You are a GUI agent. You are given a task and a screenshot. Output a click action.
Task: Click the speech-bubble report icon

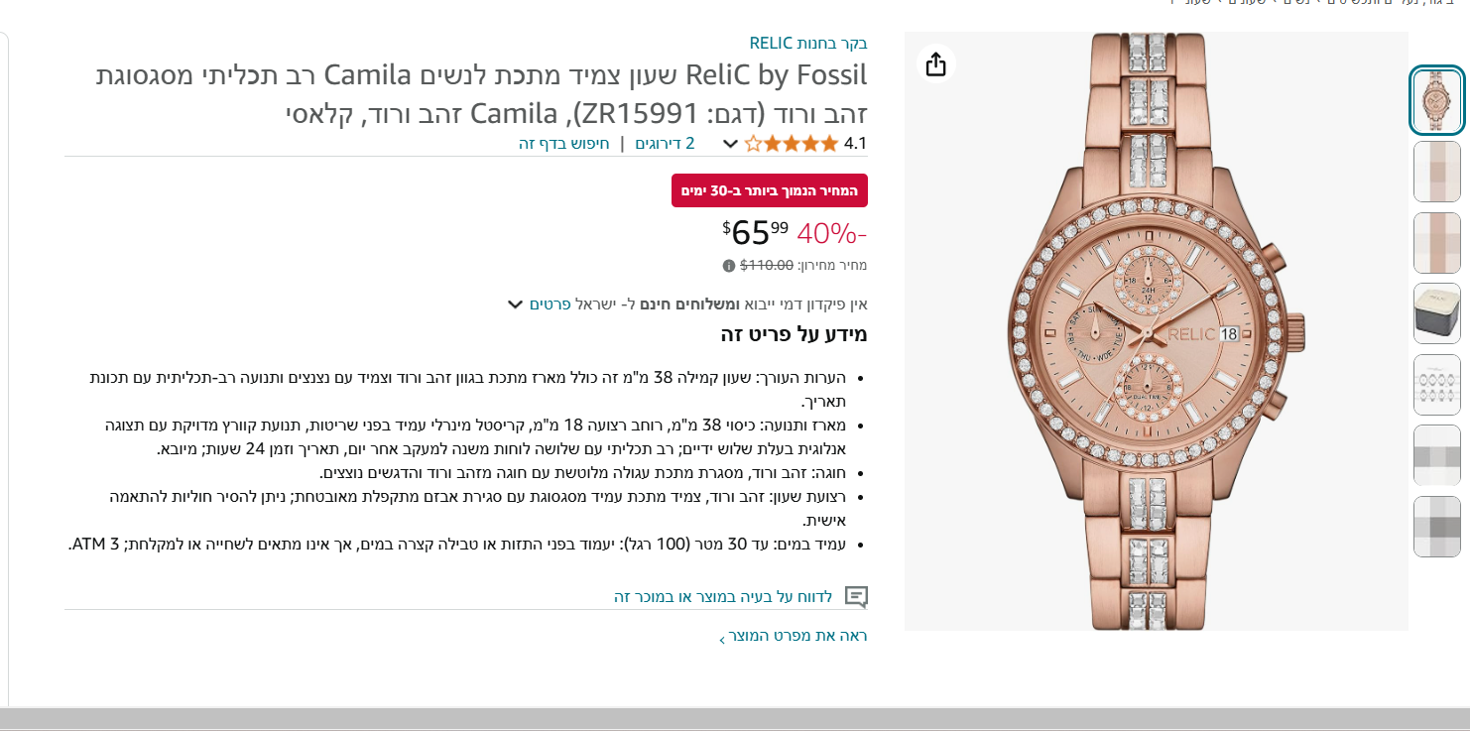tap(856, 597)
